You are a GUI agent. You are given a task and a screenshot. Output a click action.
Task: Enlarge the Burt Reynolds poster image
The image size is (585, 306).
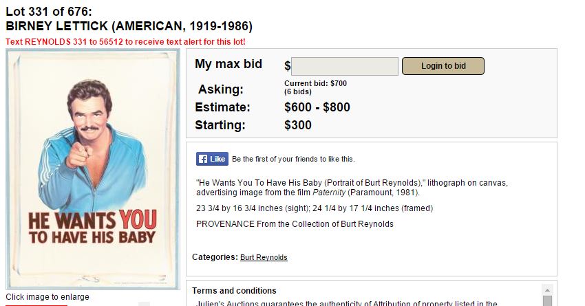93,168
